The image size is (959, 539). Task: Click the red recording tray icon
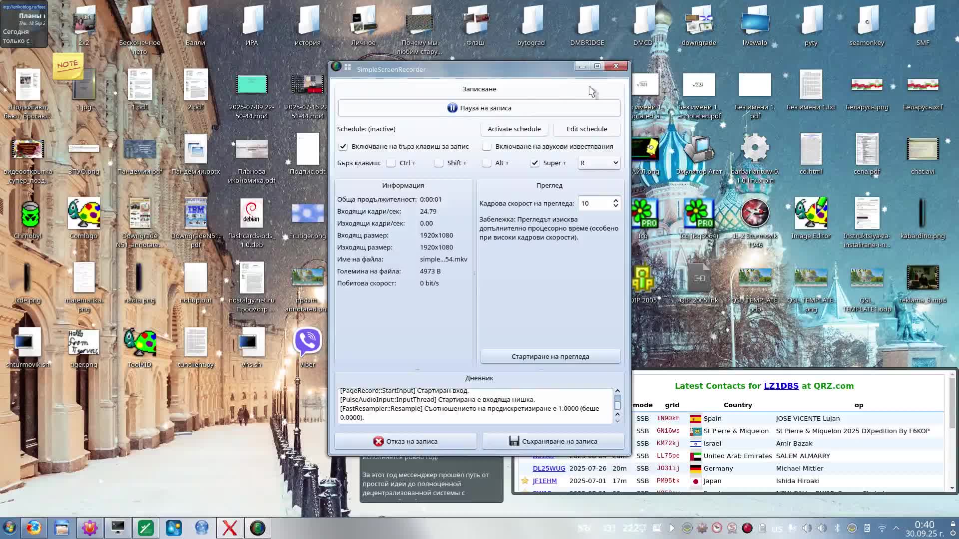pyautogui.click(x=747, y=528)
